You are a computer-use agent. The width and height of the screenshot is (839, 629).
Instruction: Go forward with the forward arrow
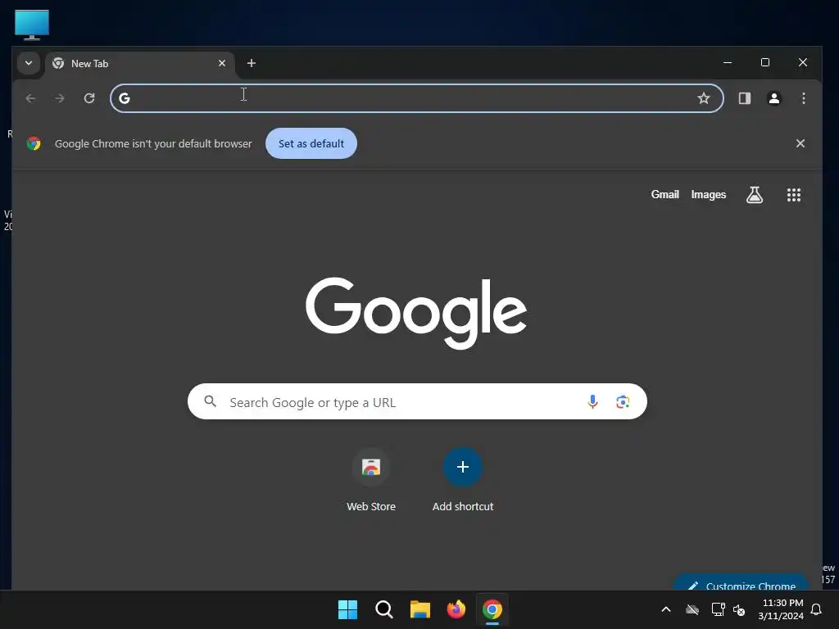(60, 98)
